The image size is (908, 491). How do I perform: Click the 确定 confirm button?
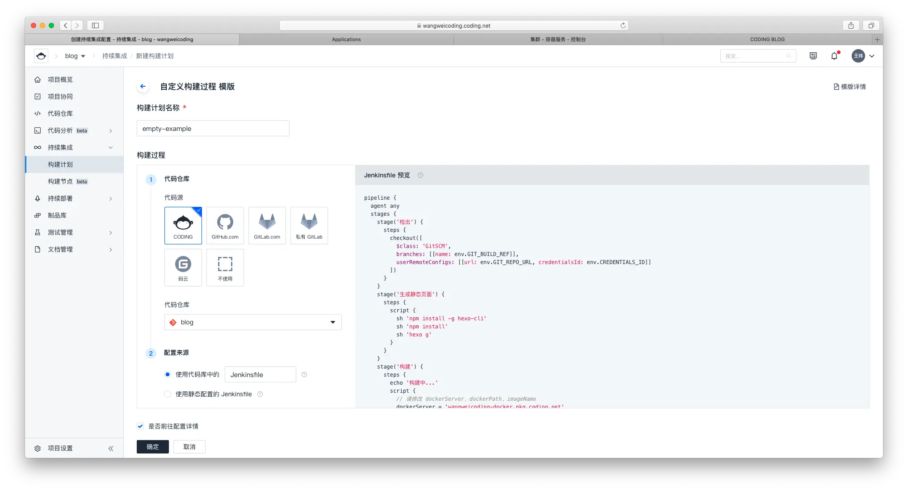click(x=152, y=447)
